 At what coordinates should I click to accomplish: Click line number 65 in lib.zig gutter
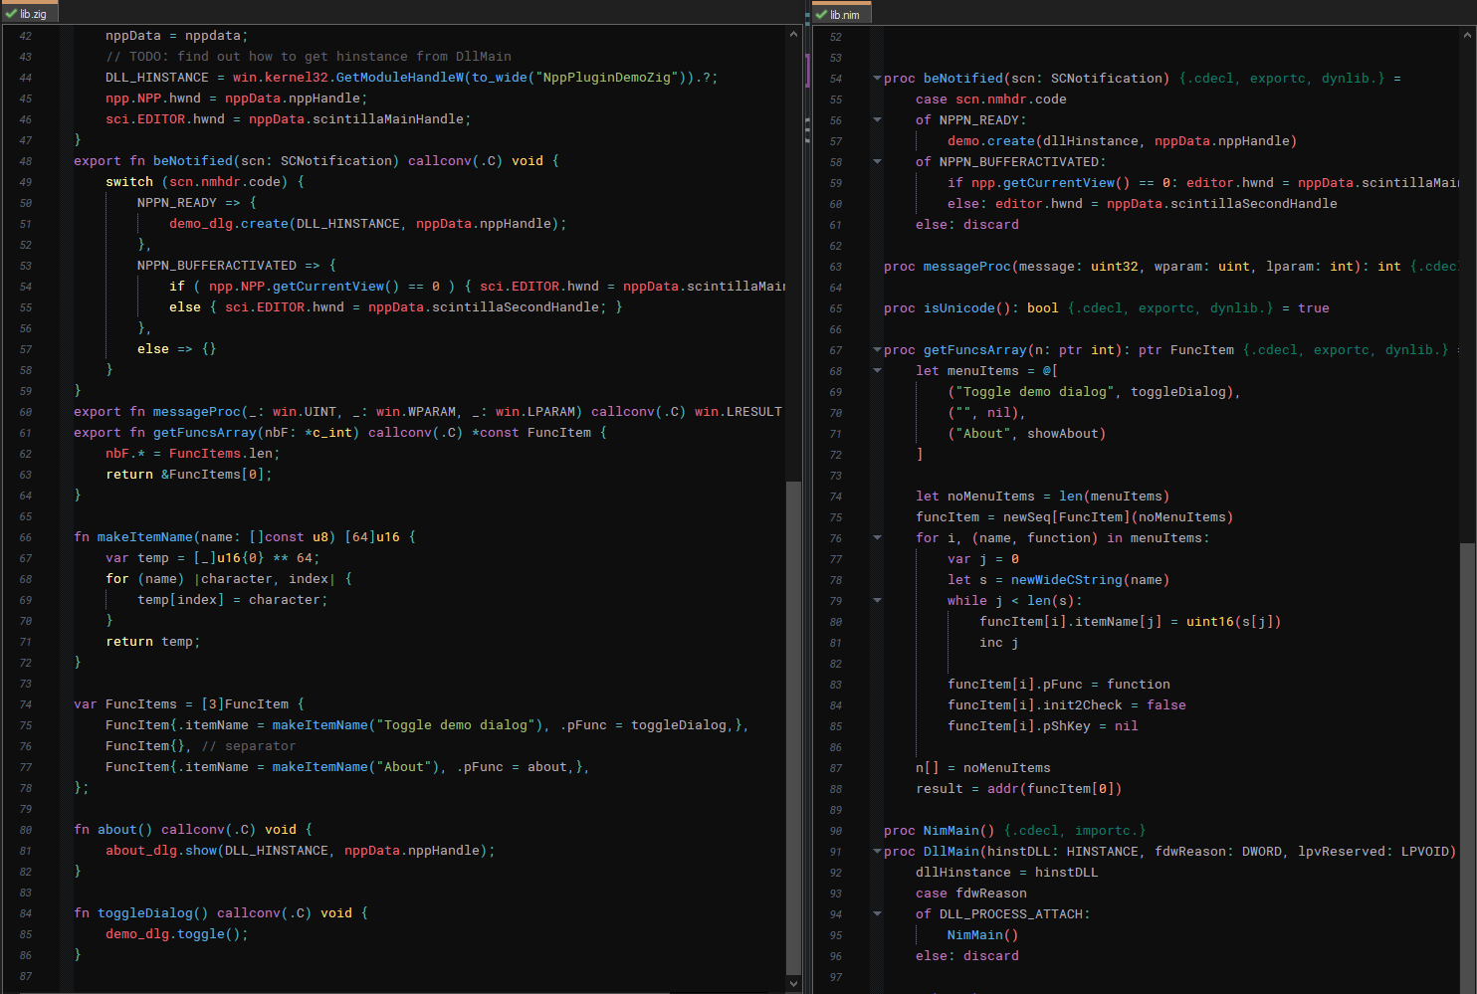tap(26, 516)
